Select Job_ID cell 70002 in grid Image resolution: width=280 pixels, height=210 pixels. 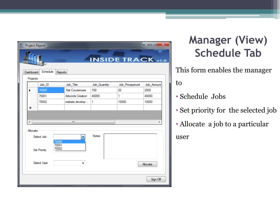click(x=51, y=102)
